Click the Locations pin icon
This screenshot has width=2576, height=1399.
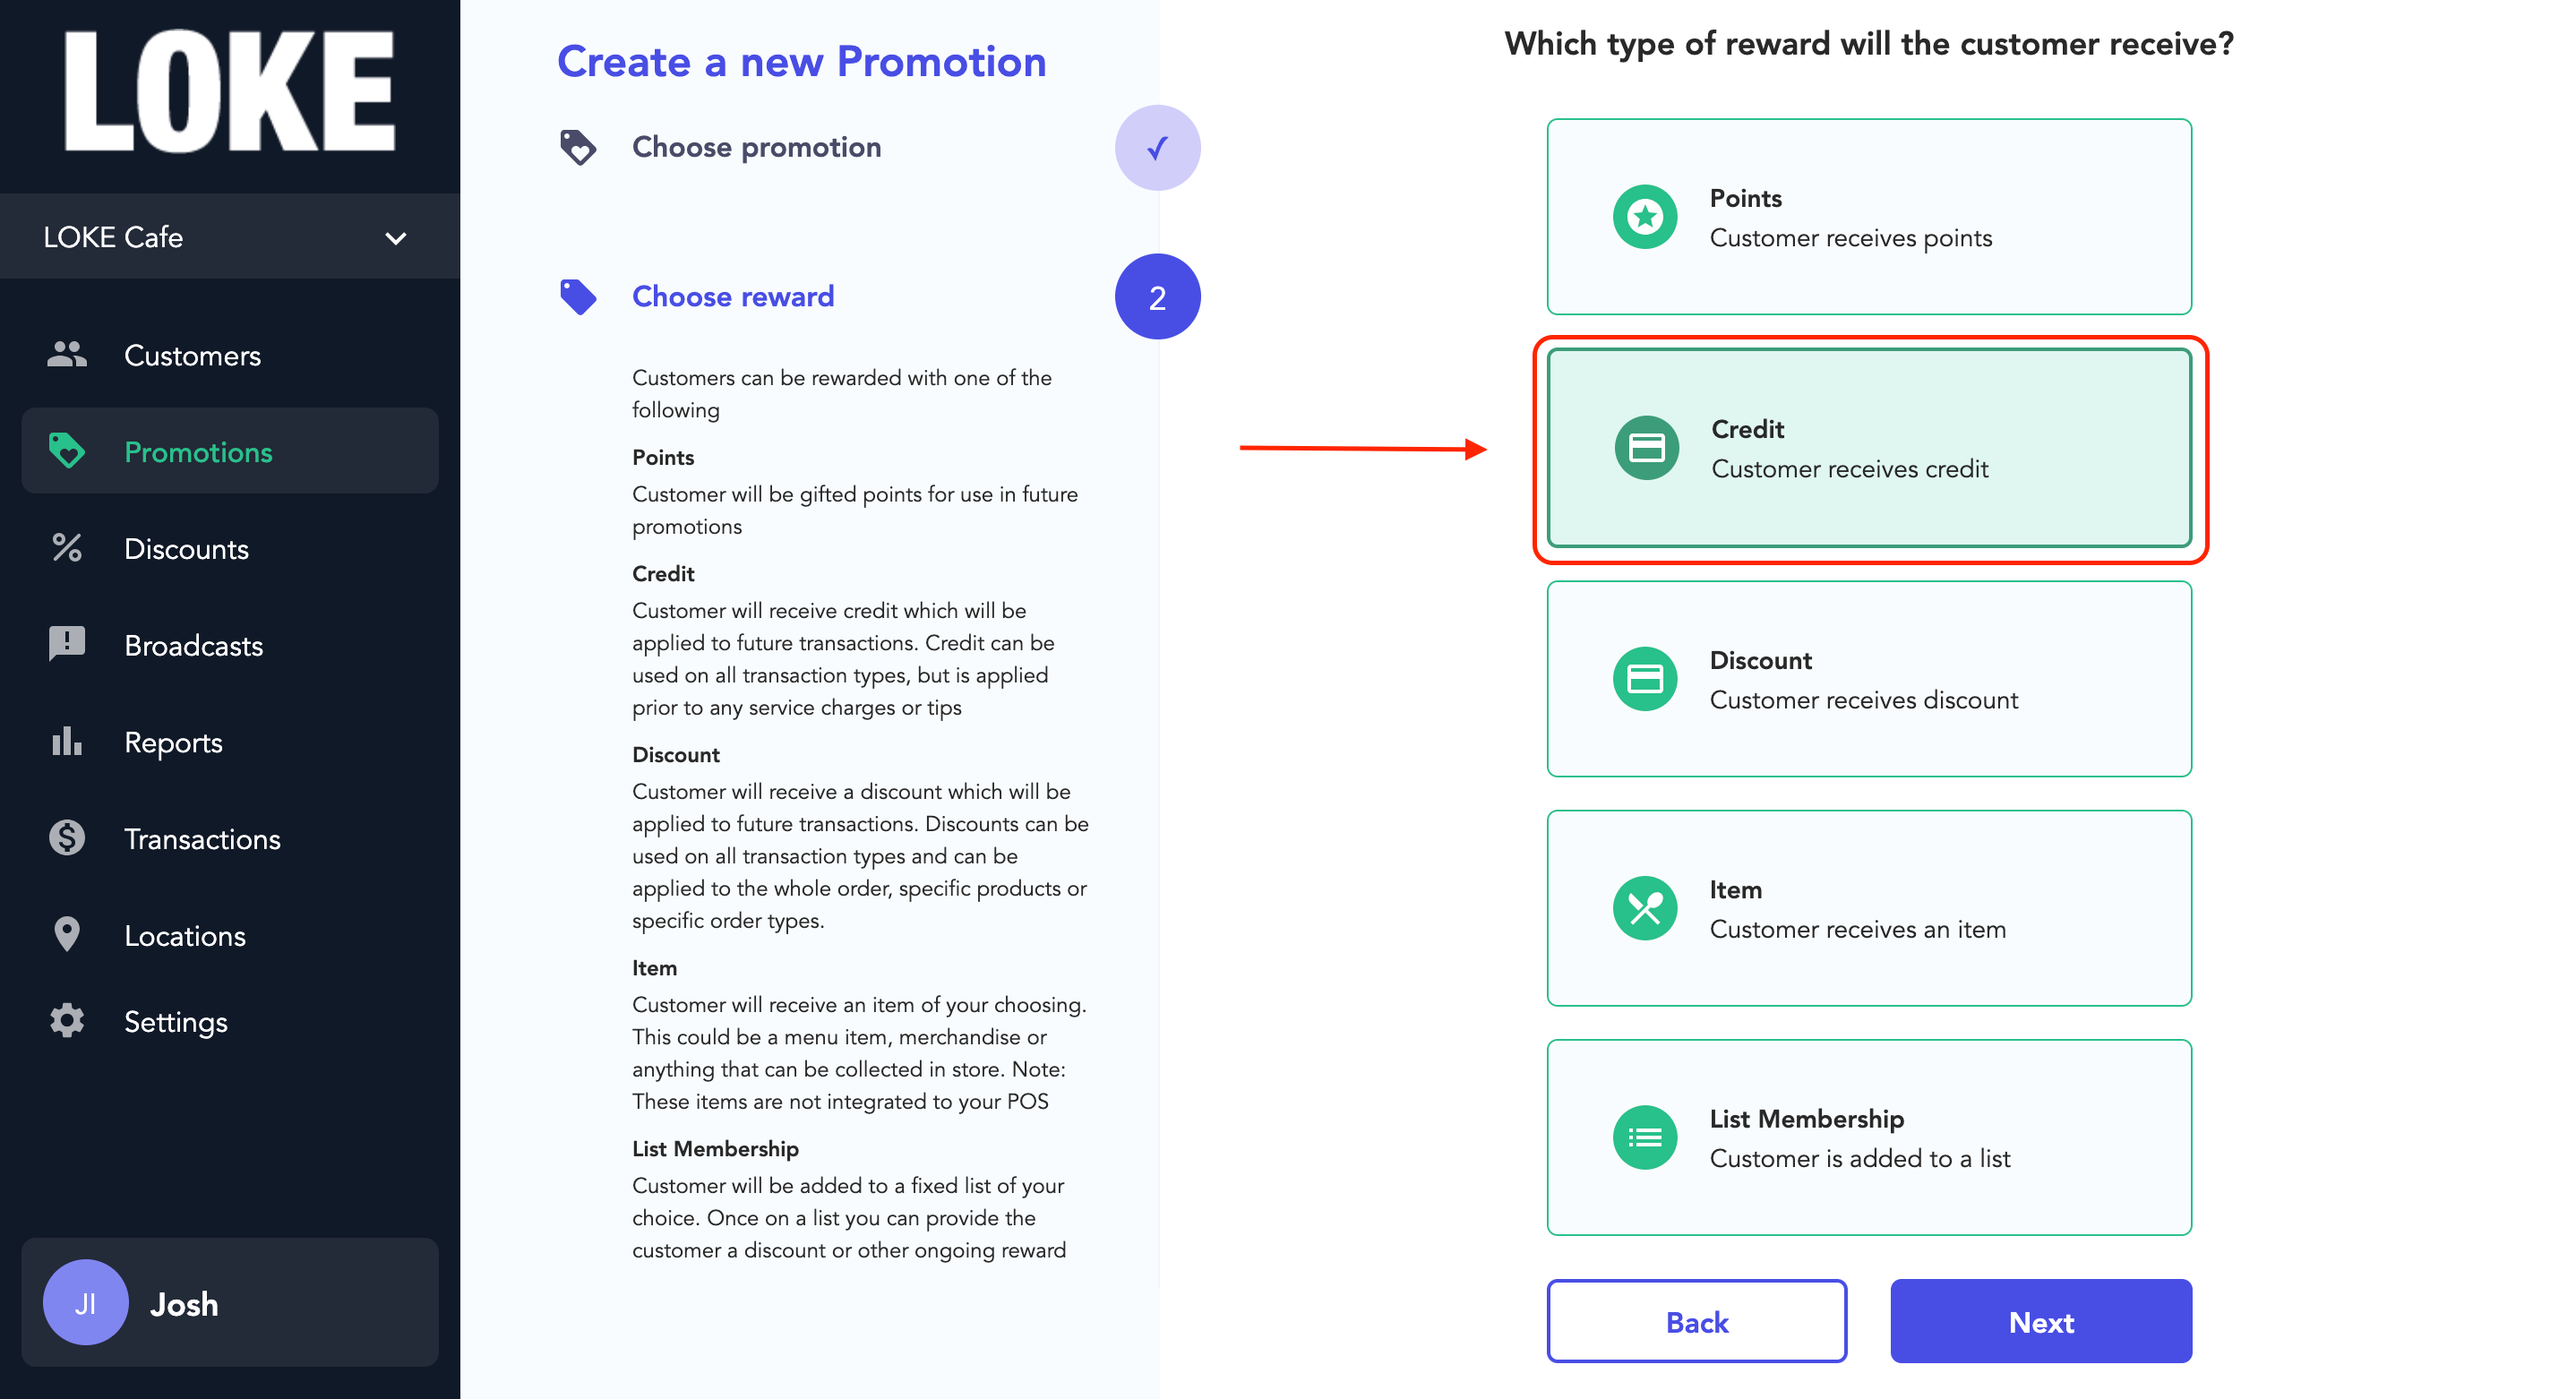click(x=67, y=934)
